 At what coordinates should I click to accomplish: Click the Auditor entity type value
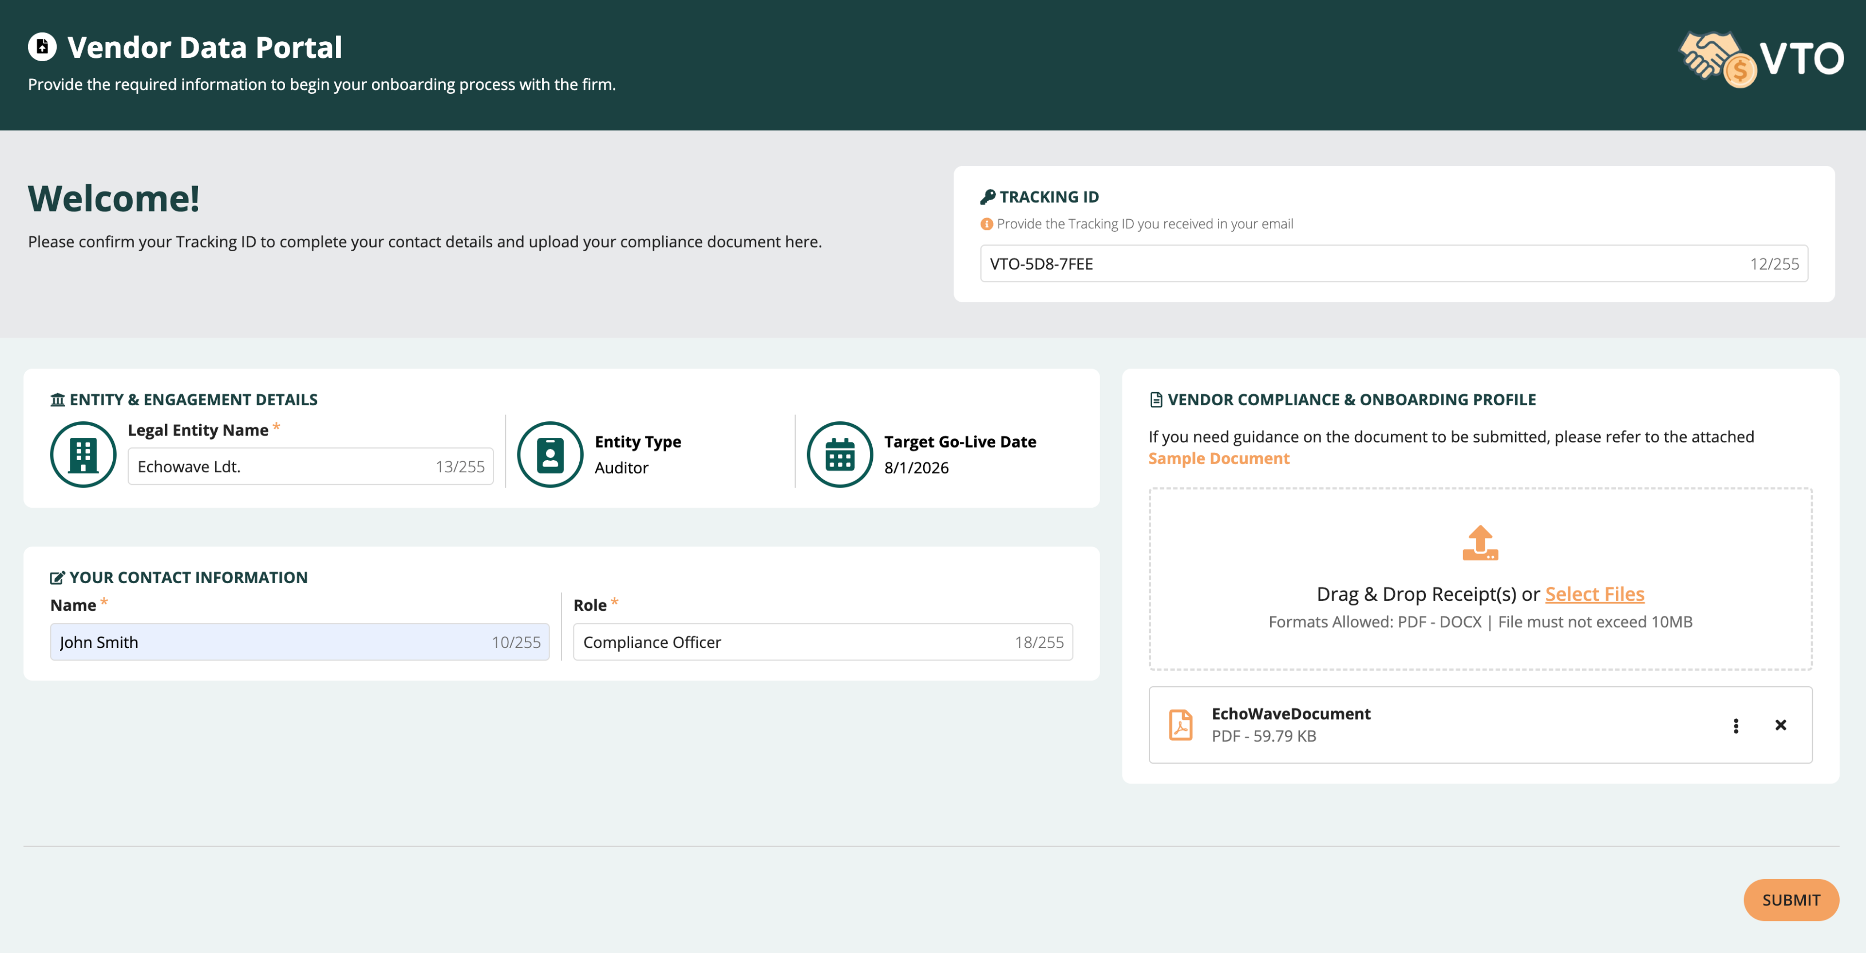point(622,468)
